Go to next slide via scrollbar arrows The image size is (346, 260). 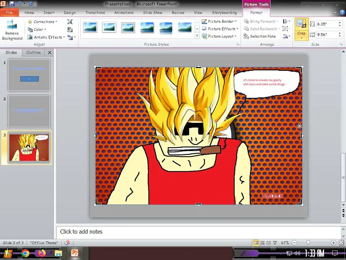343,216
